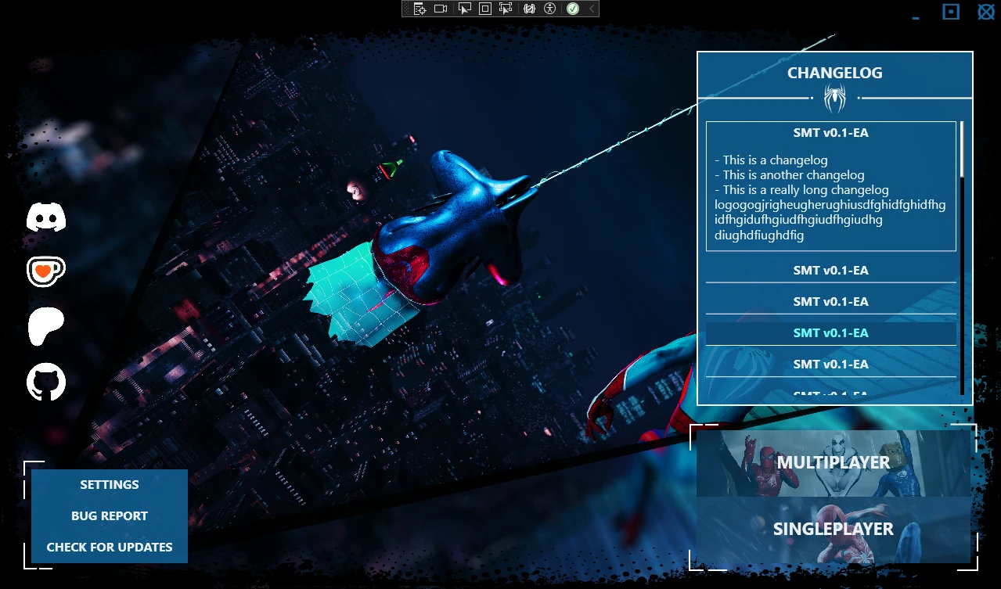This screenshot has width=1001, height=589.
Task: Click the camera icon in debug toolbar
Action: pyautogui.click(x=441, y=9)
